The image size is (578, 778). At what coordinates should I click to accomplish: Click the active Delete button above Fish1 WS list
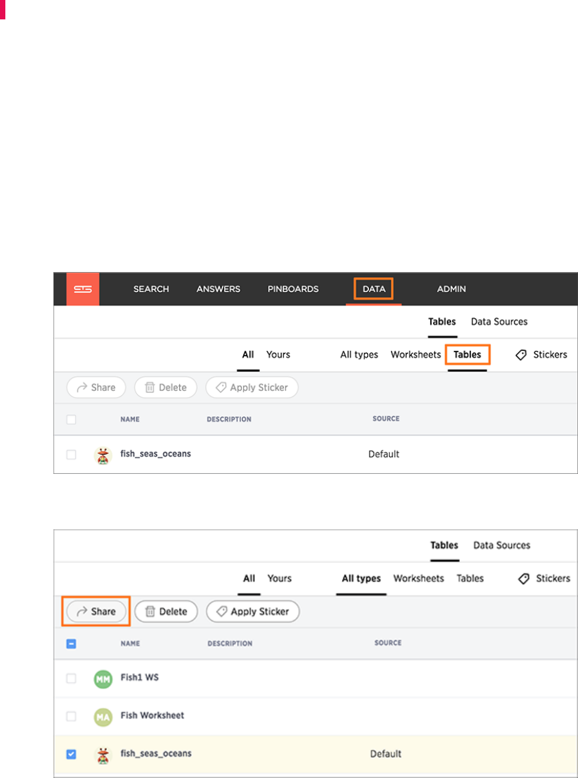(166, 612)
